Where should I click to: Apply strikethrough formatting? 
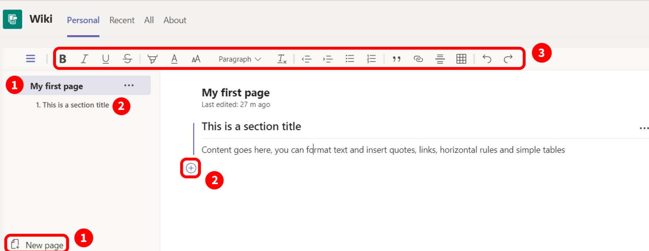pyautogui.click(x=128, y=59)
